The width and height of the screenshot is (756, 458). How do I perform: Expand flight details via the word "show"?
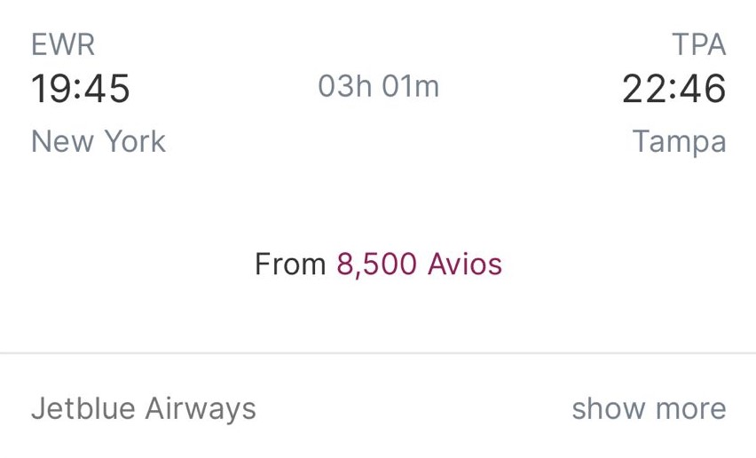coord(607,408)
